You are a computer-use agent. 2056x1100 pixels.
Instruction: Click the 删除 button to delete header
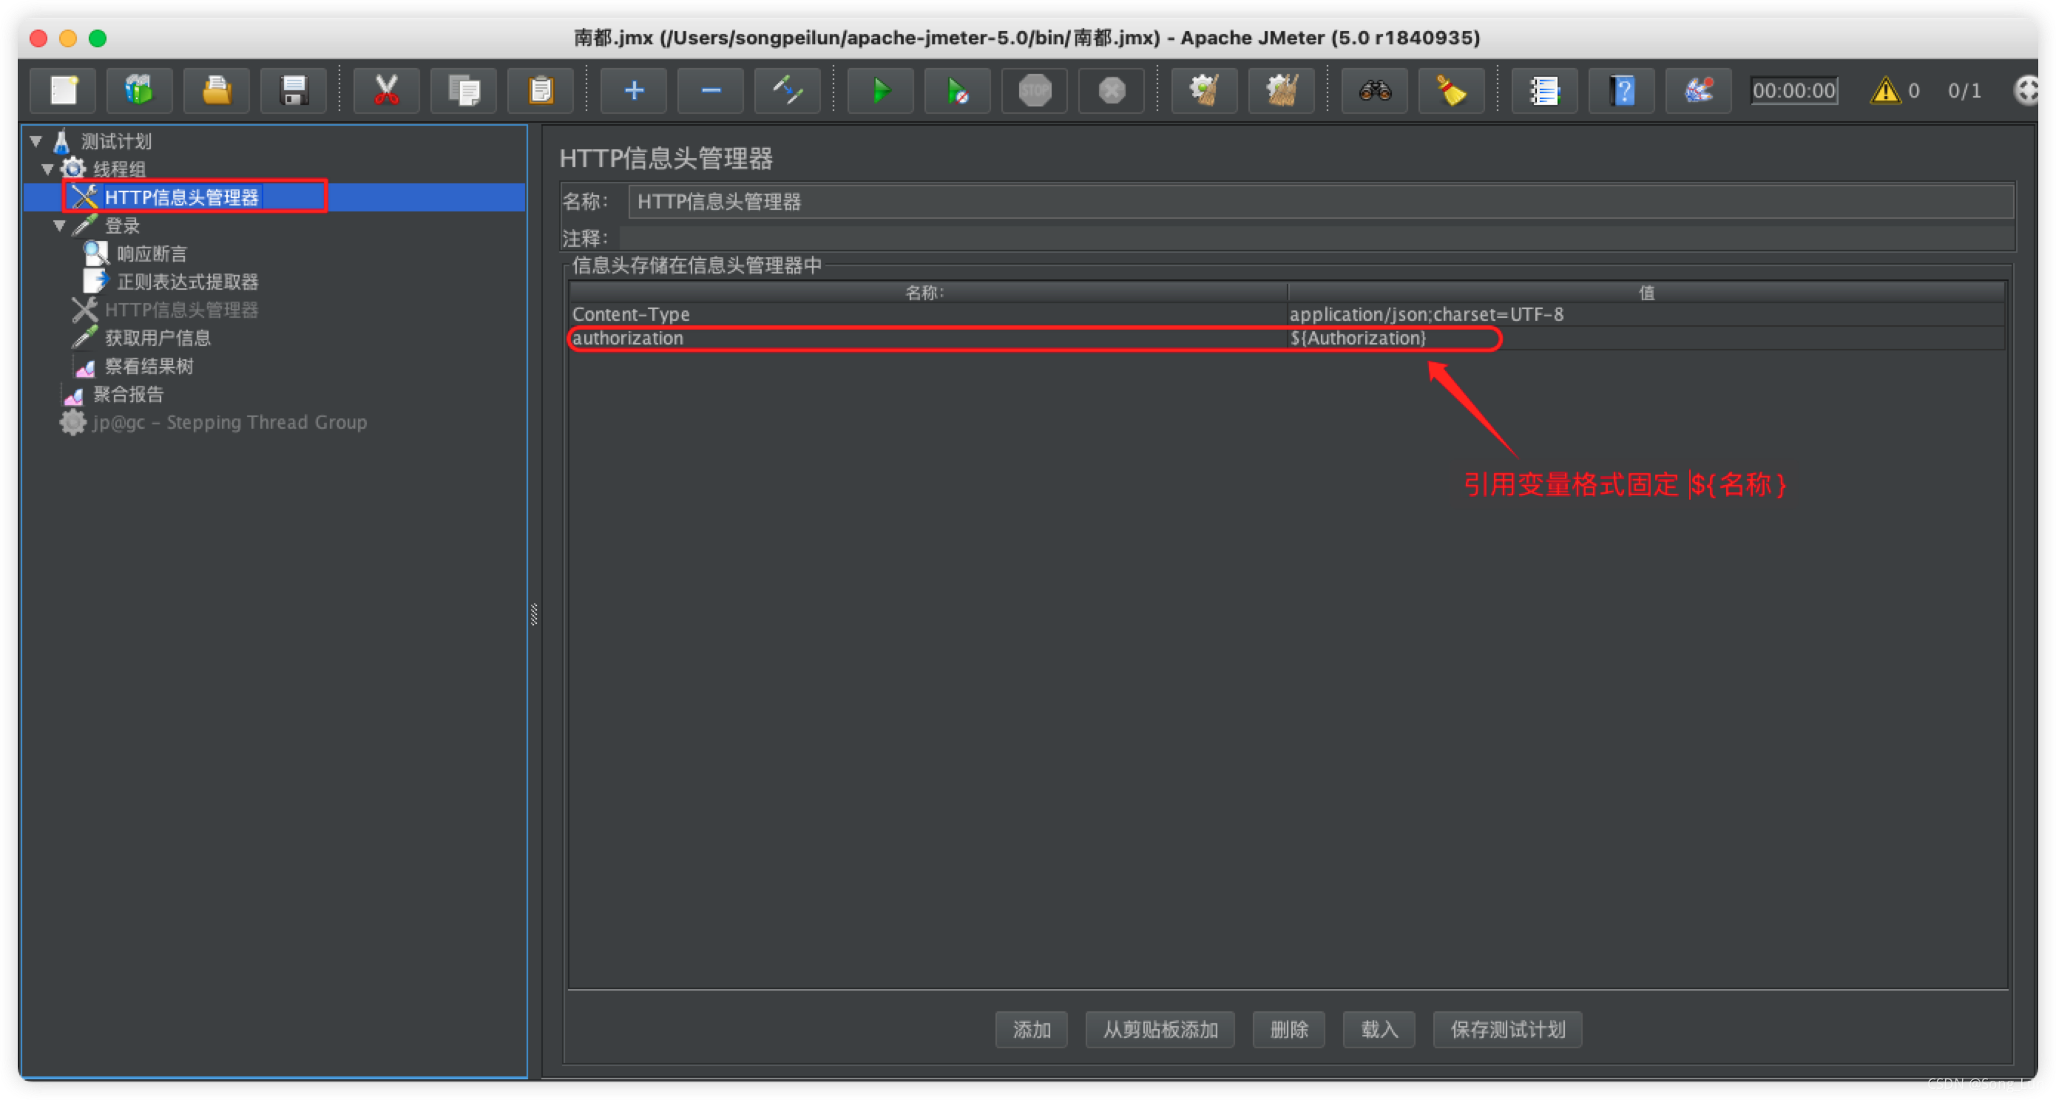(1288, 1030)
